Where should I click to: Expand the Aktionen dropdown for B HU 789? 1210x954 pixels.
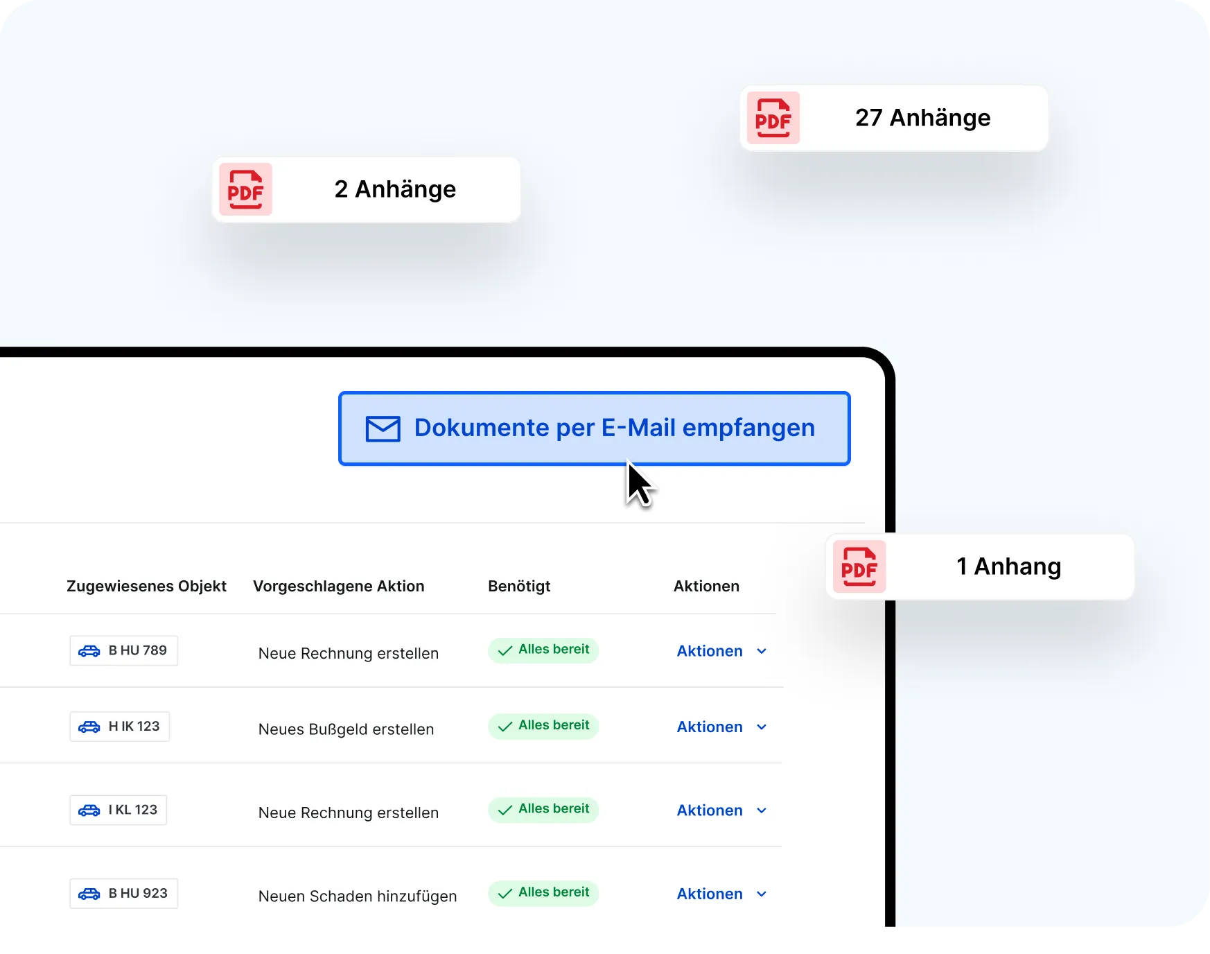[721, 651]
